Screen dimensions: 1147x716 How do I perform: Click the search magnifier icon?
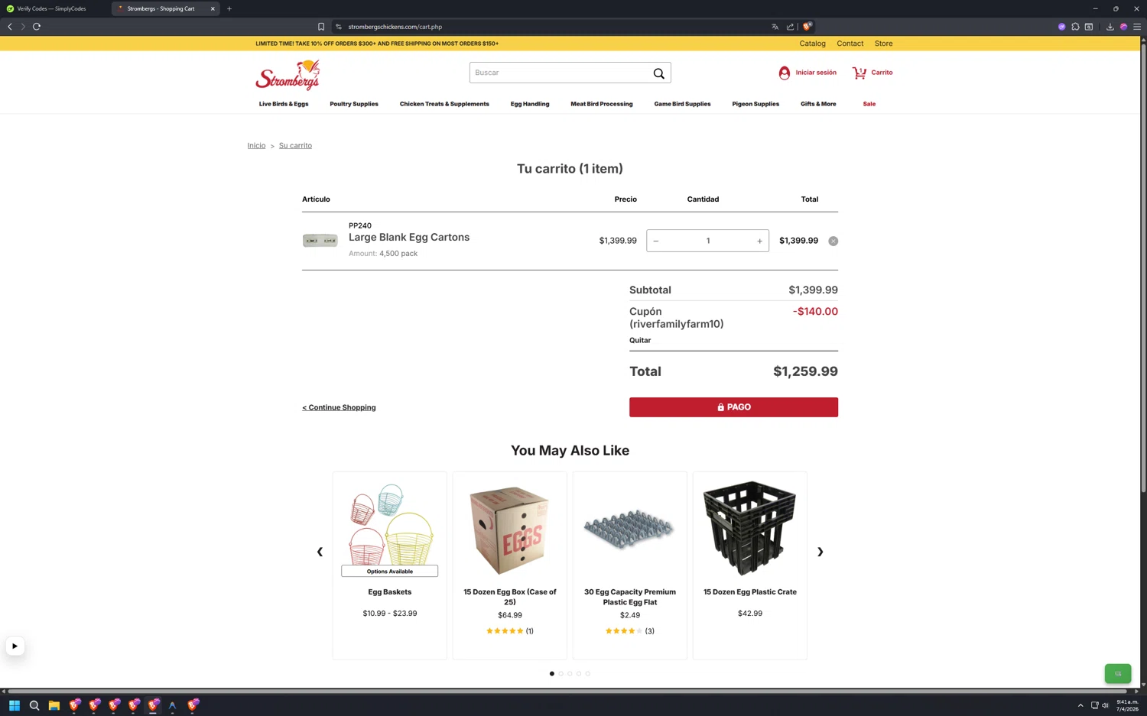tap(658, 73)
